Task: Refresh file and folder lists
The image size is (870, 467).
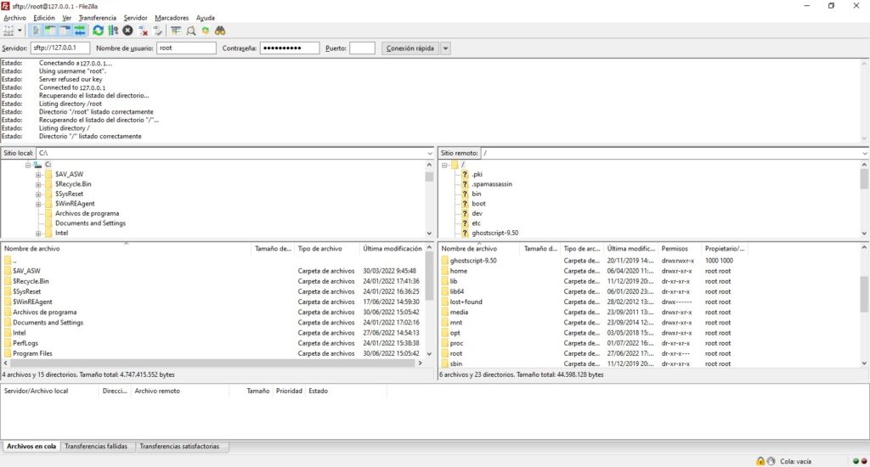Action: (x=99, y=31)
